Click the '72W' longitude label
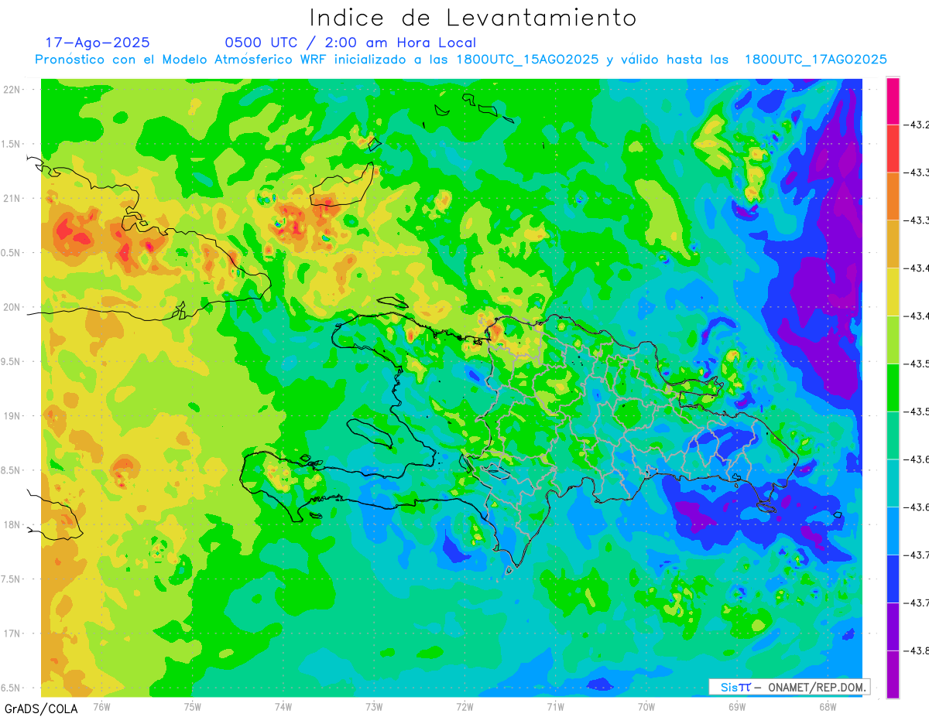 click(x=464, y=706)
